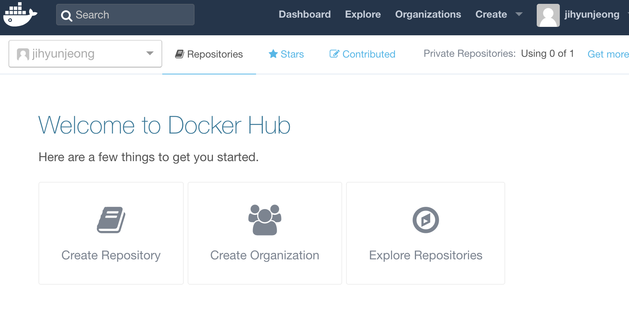629x310 pixels.
Task: Switch to the Stars tab
Action: click(286, 54)
